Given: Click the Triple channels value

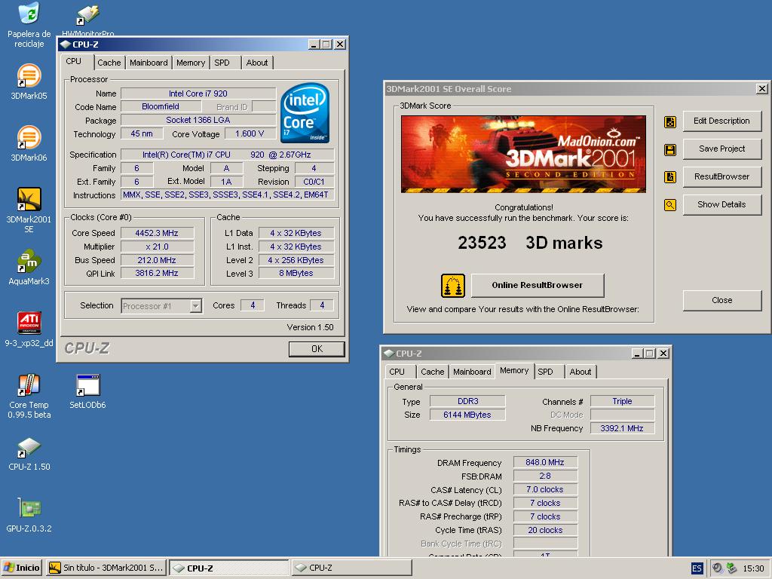Looking at the screenshot, I should tap(622, 401).
